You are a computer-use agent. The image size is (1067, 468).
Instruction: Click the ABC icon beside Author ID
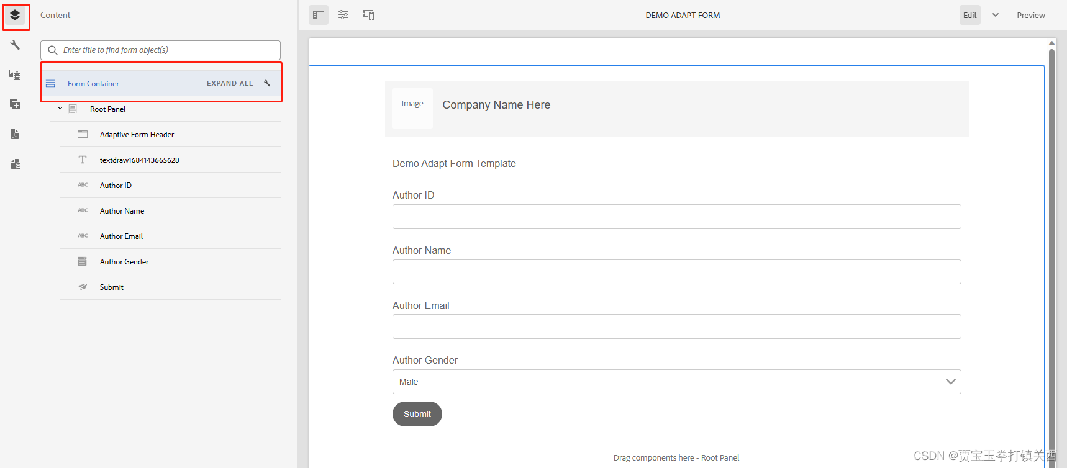click(x=83, y=185)
